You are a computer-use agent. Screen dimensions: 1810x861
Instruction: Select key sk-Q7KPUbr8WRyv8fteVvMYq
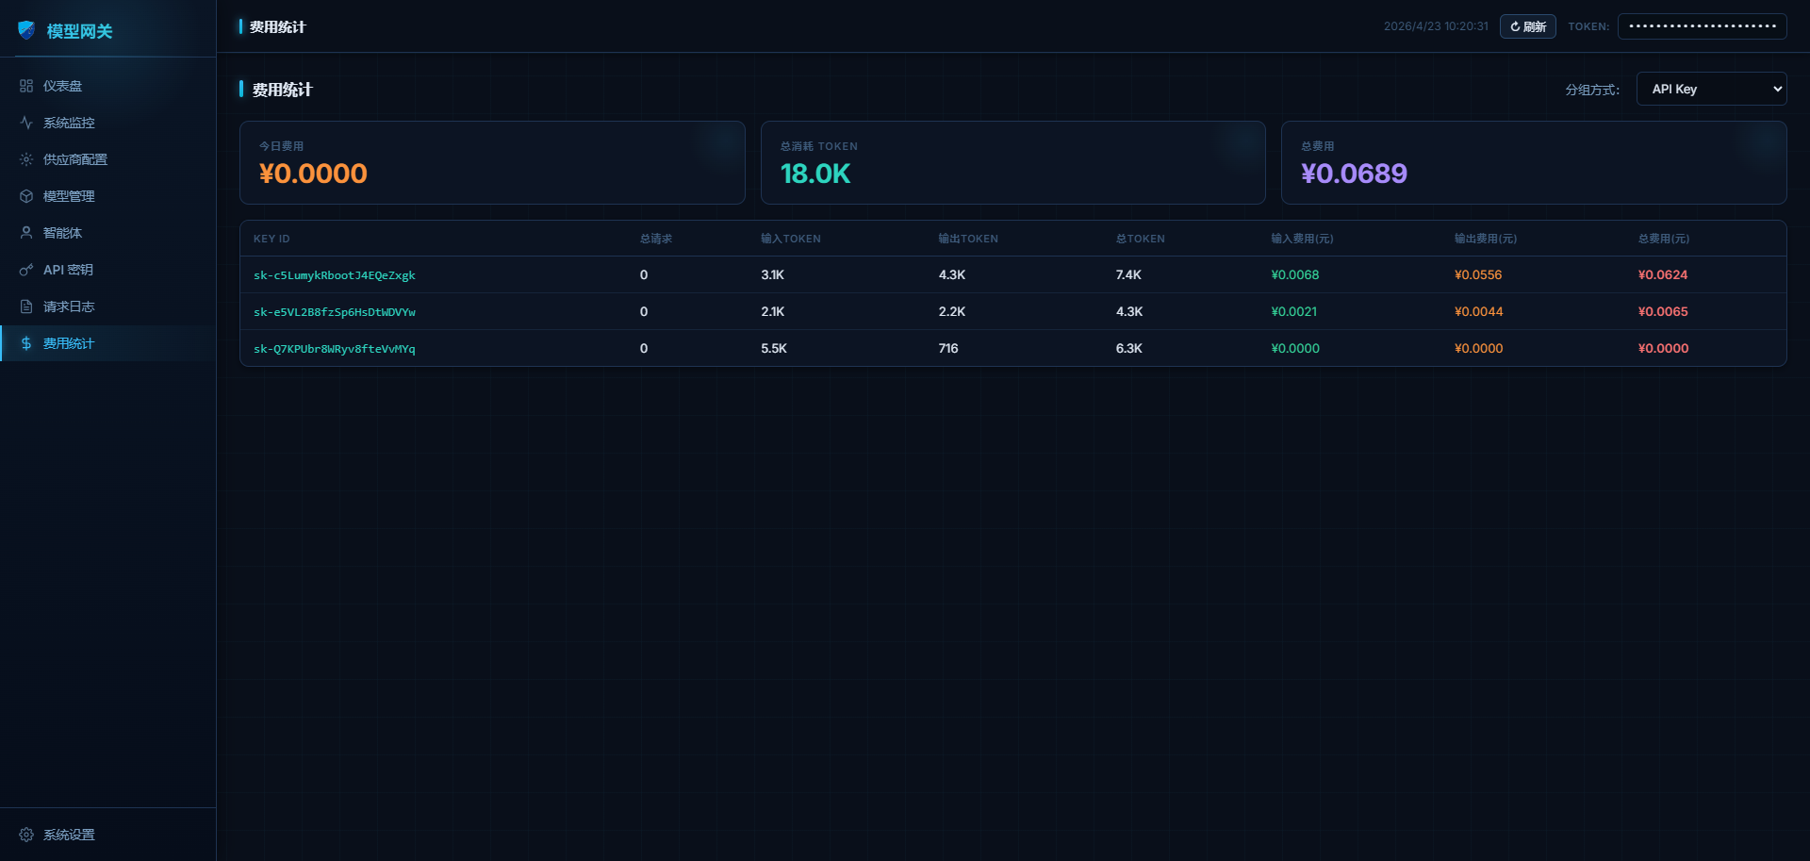[x=335, y=349]
